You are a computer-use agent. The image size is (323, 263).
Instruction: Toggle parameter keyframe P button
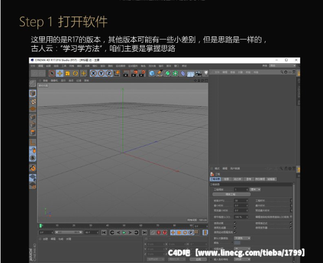pyautogui.click(x=191, y=233)
